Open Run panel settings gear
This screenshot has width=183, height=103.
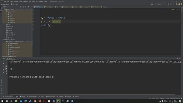[x=177, y=58]
